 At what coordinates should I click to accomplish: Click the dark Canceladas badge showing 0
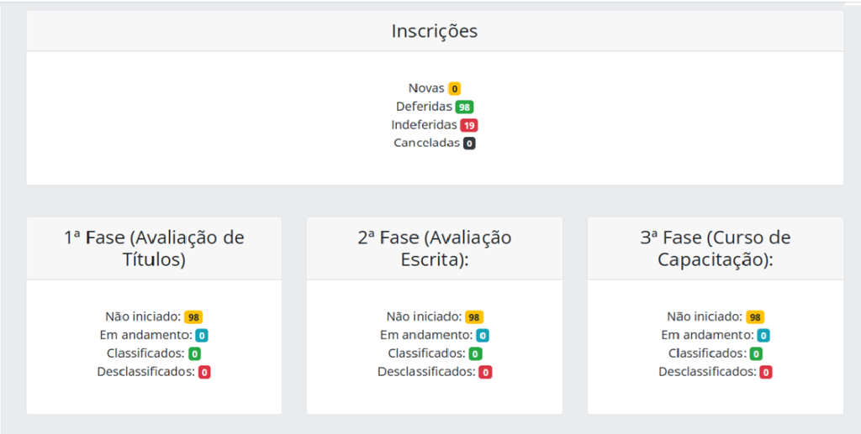point(469,144)
